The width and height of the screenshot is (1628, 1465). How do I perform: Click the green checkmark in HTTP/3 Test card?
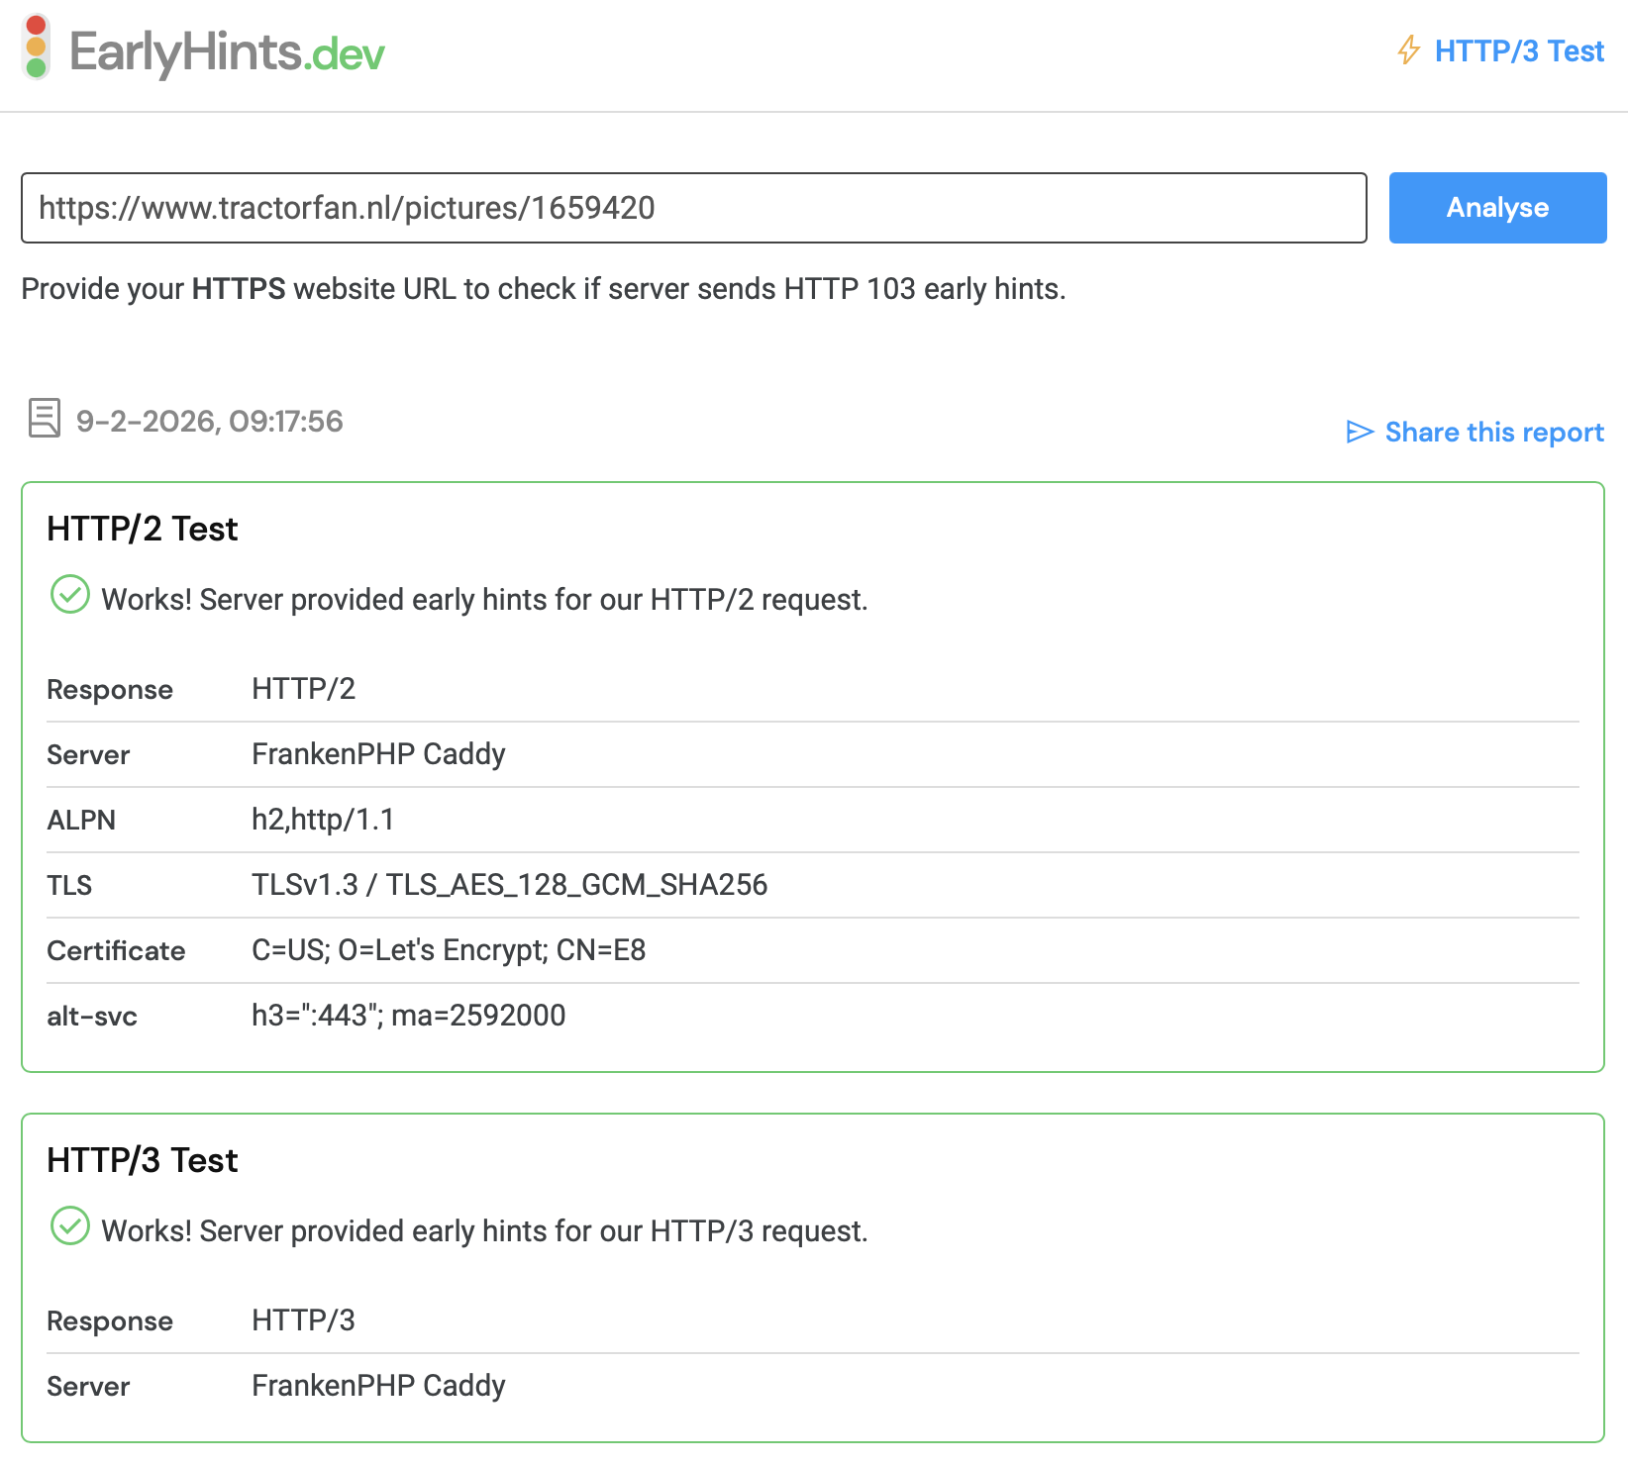pos(70,1226)
